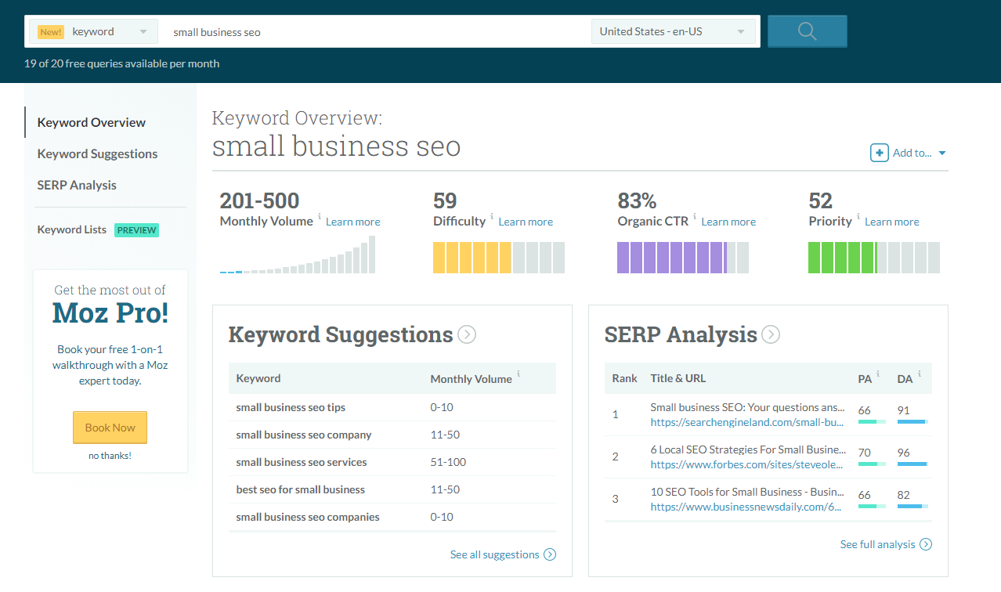The height and width of the screenshot is (592, 1001).
Task: Click the plus icon next to Add to...
Action: click(x=879, y=153)
